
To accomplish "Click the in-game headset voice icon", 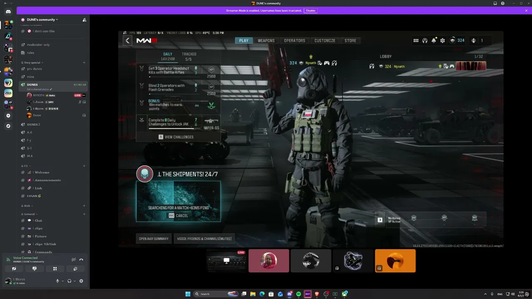I will pos(425,41).
